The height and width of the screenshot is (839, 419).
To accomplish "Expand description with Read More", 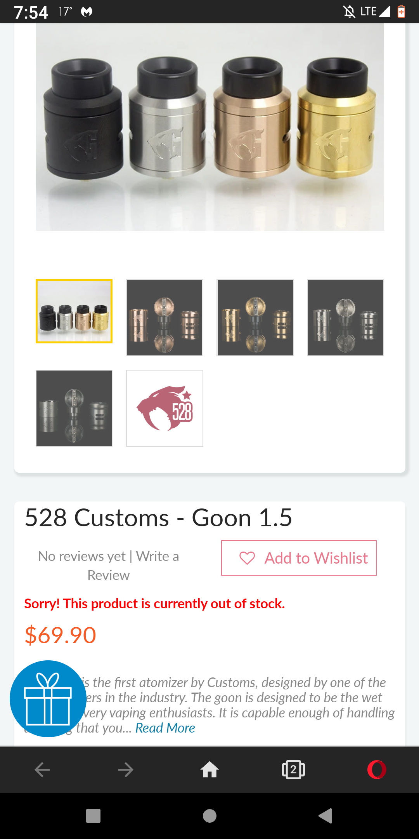I will point(165,728).
